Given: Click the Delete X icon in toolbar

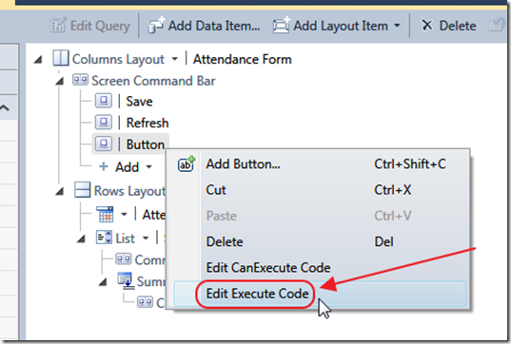Looking at the screenshot, I should pyautogui.click(x=426, y=25).
